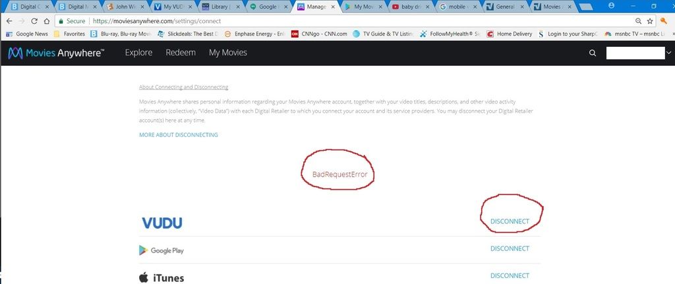Click MORE ABOUT DISCONNECTING link
Screen dimensions: 675x284
178,134
